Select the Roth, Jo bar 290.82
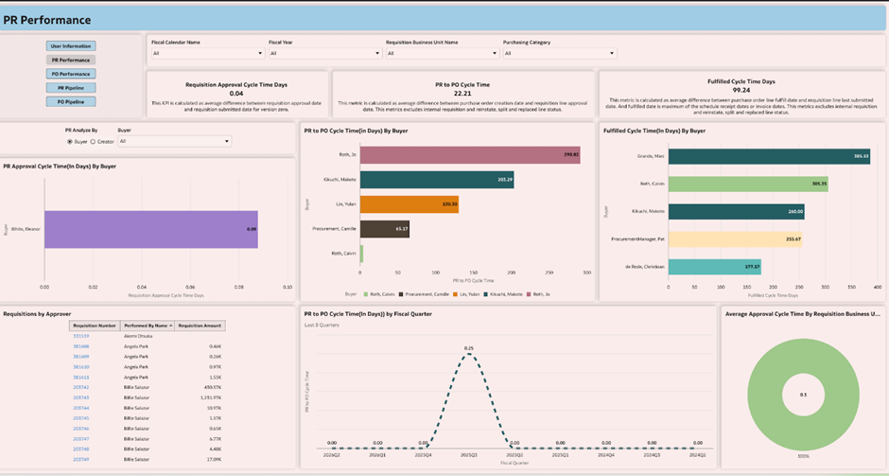The height and width of the screenshot is (476, 889). click(x=470, y=155)
